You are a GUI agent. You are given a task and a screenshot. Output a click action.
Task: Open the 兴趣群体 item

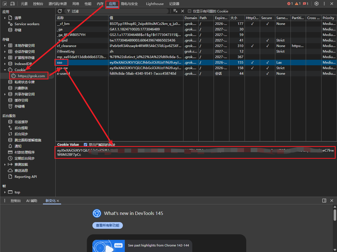click(x=21, y=88)
